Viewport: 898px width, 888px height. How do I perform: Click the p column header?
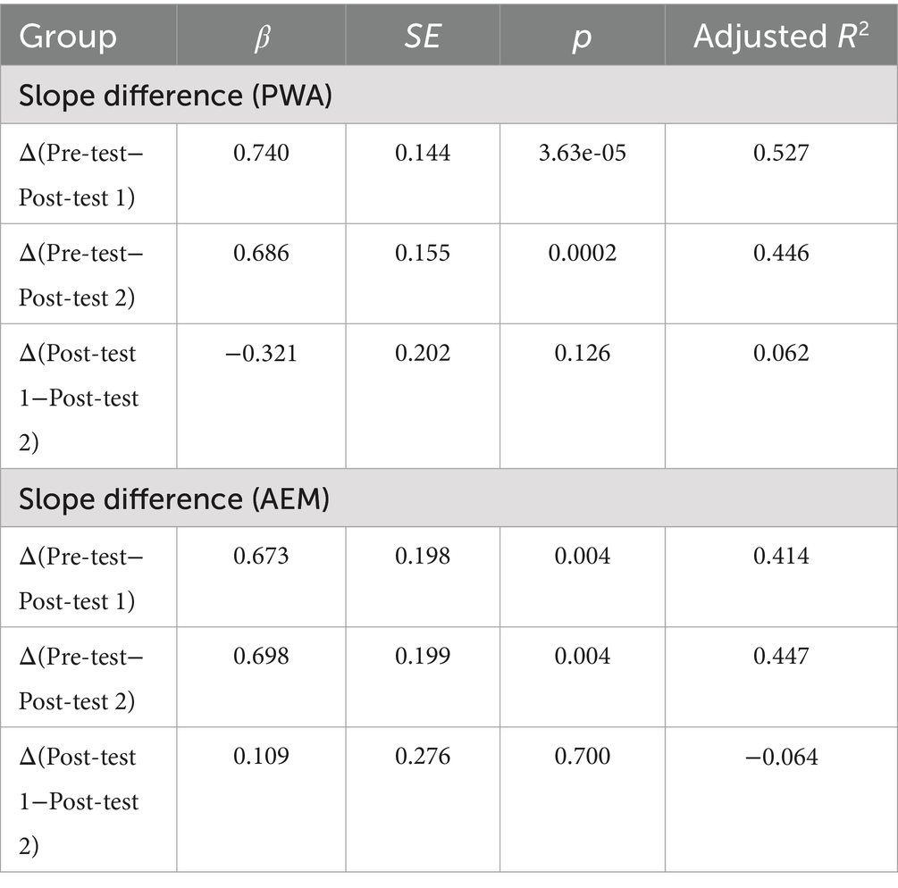tap(582, 37)
